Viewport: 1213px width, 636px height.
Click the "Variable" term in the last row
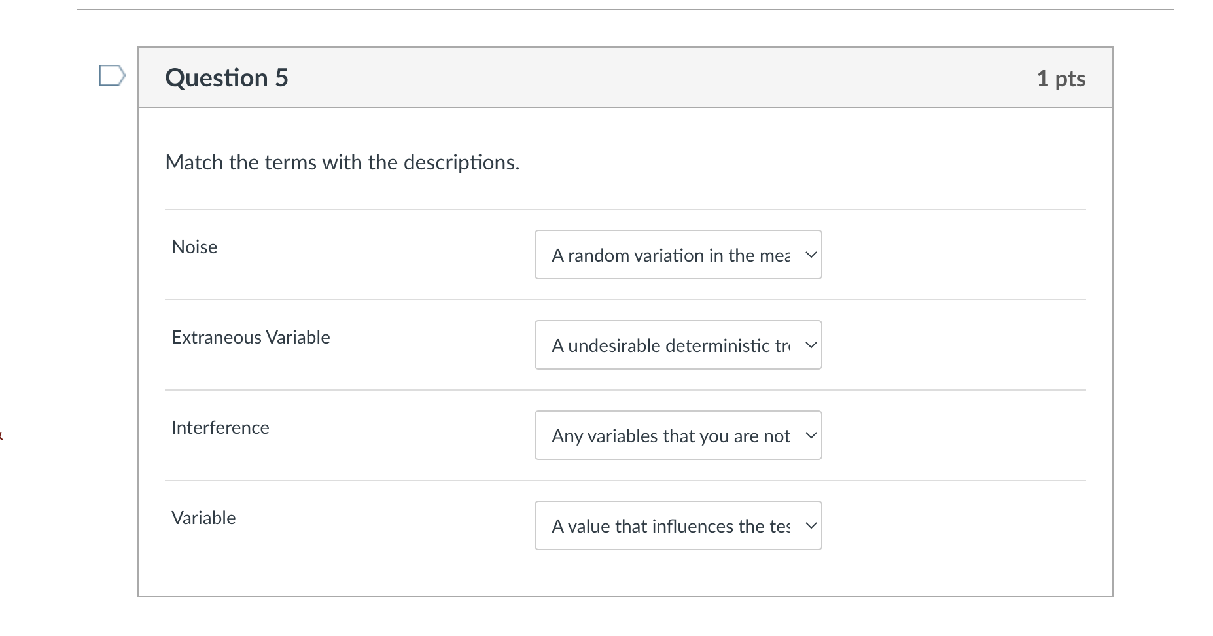203,518
